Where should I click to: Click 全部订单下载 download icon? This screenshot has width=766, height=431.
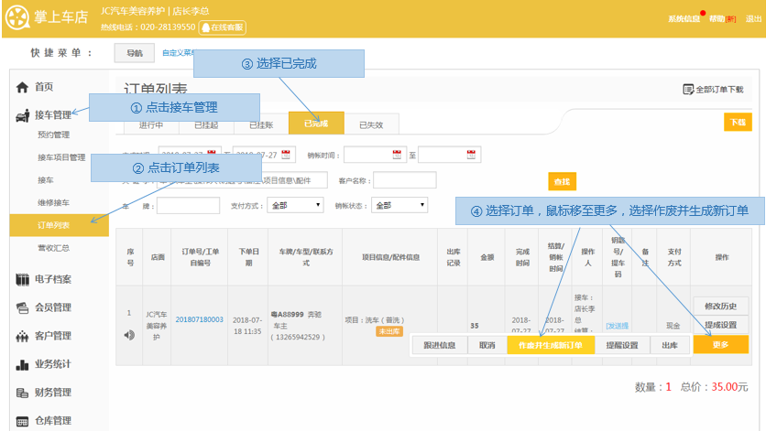coord(688,90)
